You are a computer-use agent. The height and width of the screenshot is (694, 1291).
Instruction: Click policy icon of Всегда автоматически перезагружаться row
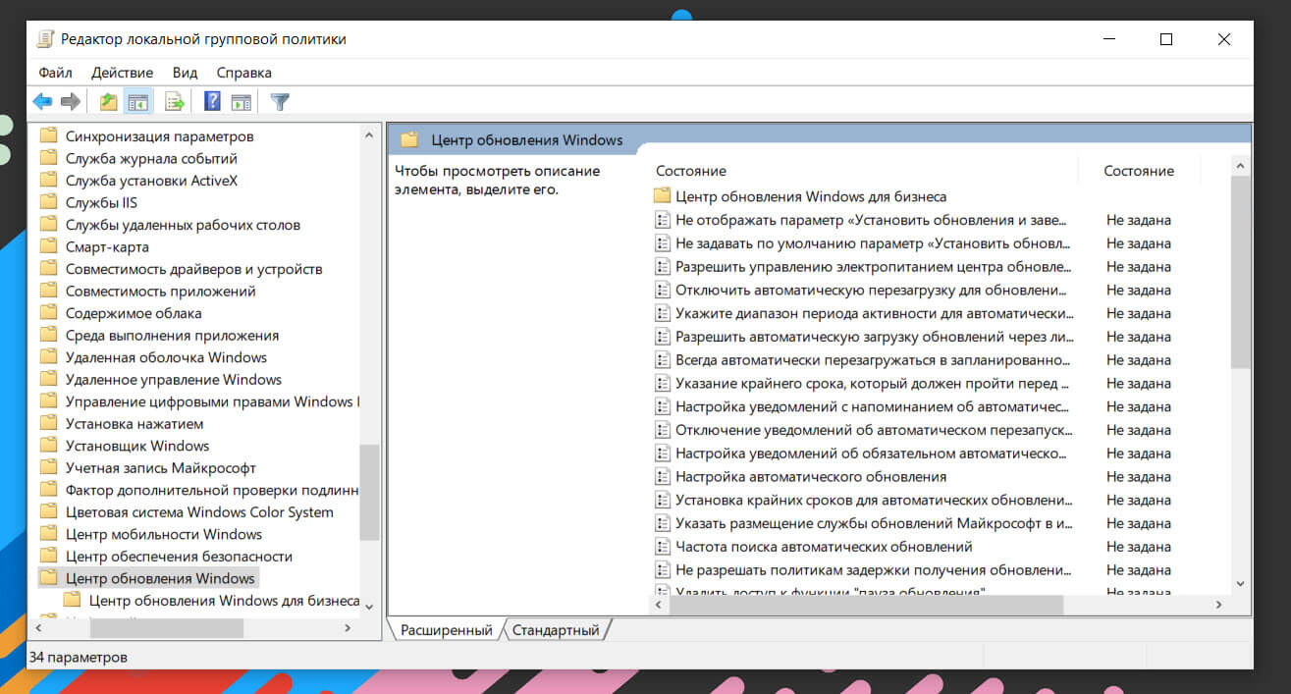pos(663,360)
